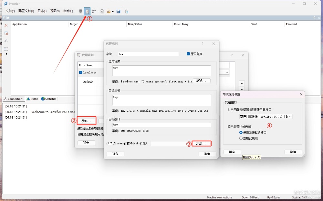Click the magnifier search icon in left sidebar
Image resolution: width=323 pixels, height=201 pixels.
(x=6, y=41)
